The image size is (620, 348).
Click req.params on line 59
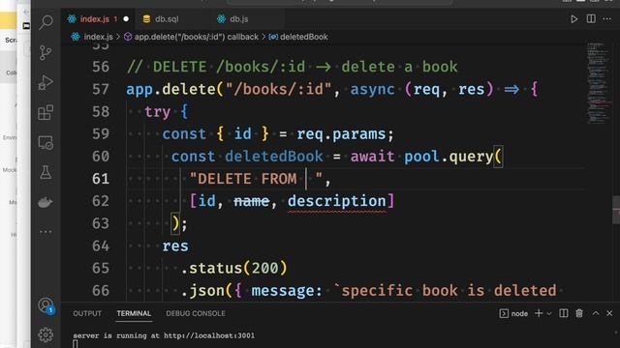coord(341,134)
